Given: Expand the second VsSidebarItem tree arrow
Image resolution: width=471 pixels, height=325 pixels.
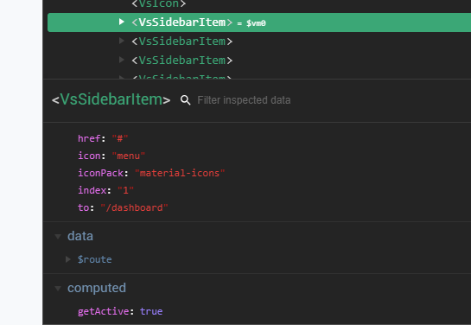Looking at the screenshot, I should point(121,41).
